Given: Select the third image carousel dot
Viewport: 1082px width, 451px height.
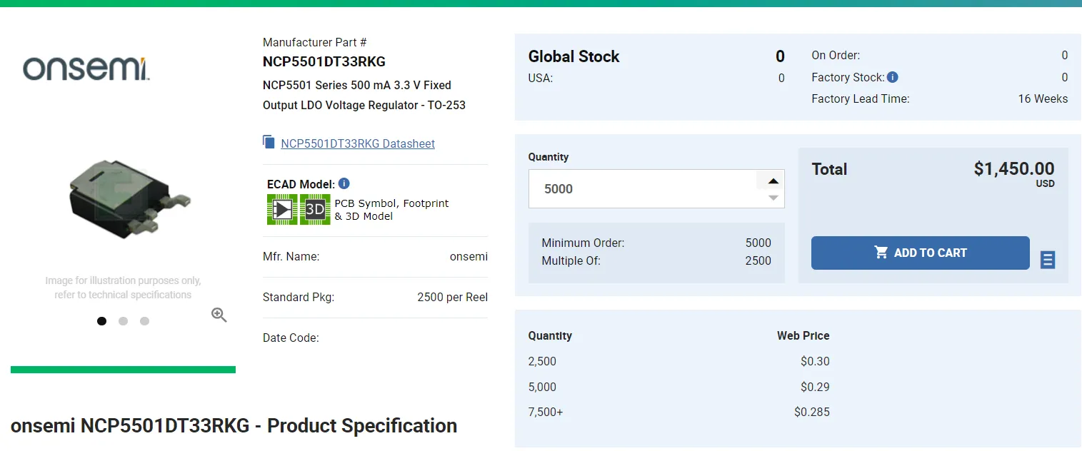Looking at the screenshot, I should point(144,321).
